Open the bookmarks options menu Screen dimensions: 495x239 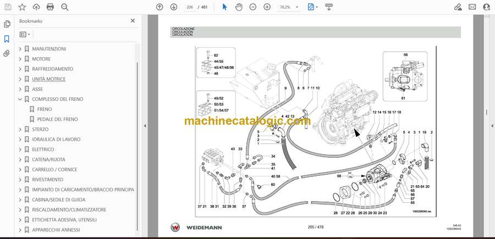click(x=25, y=35)
